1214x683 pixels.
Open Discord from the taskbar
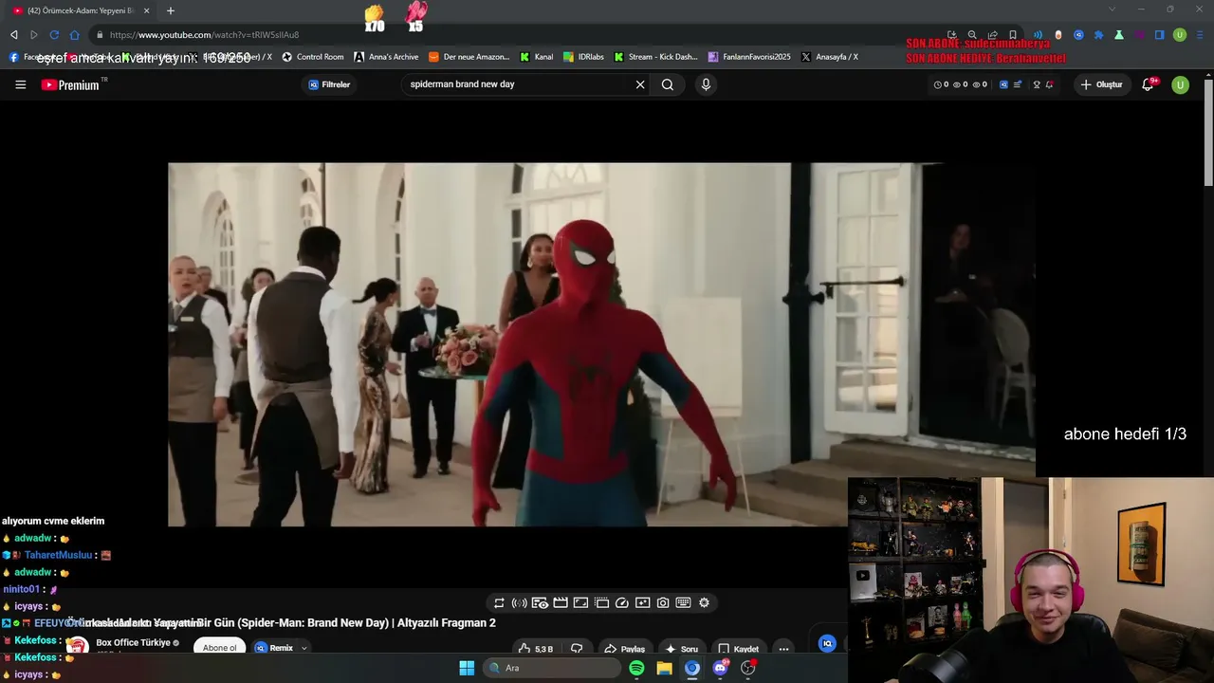pos(720,668)
